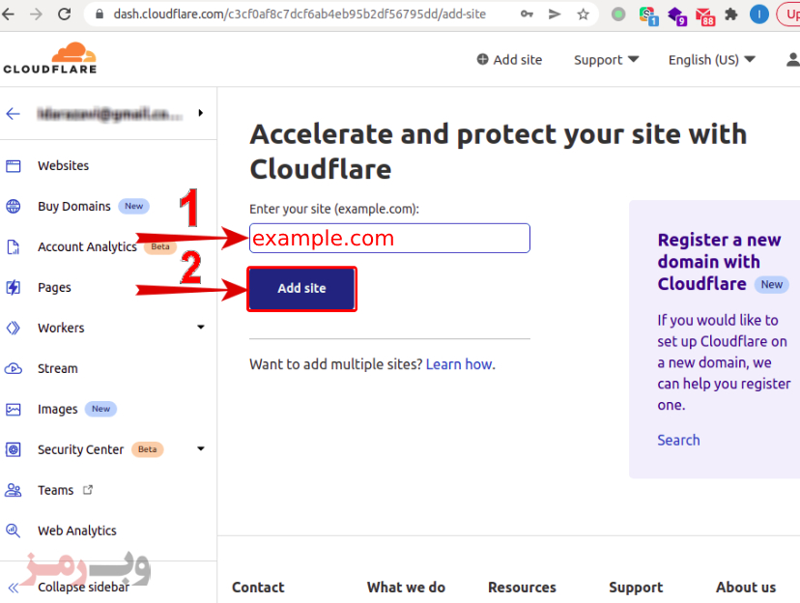Open the Support dropdown menu

[x=606, y=60]
